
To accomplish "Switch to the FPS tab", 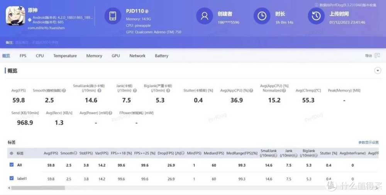I will [x=23, y=56].
